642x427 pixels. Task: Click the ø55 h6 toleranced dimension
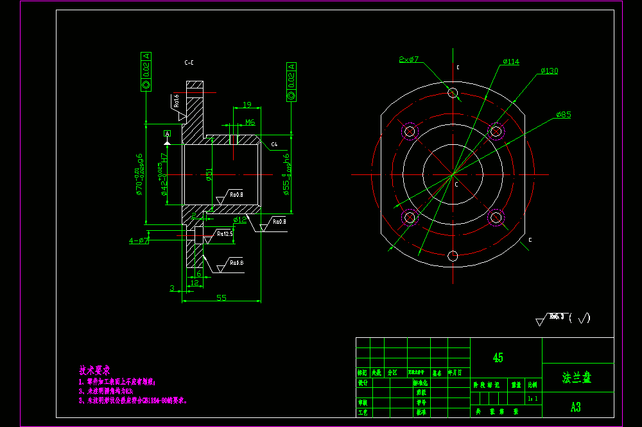pos(286,174)
